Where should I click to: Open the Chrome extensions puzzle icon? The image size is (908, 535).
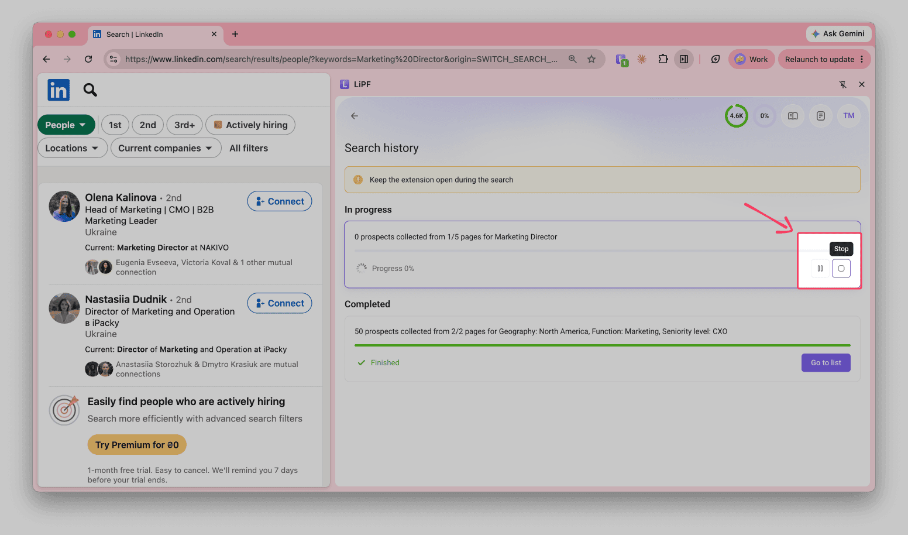point(663,59)
